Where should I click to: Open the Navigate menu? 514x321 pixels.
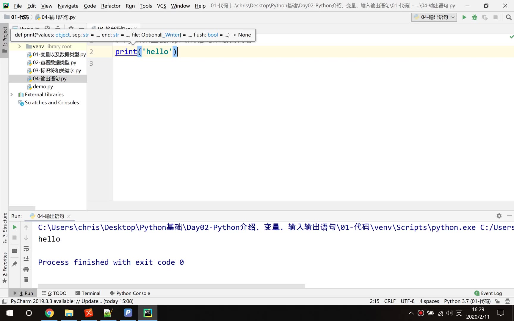pos(68,6)
